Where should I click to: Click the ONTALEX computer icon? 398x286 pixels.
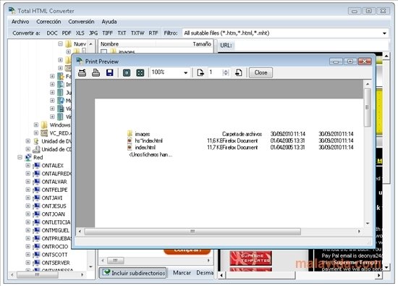[36, 165]
